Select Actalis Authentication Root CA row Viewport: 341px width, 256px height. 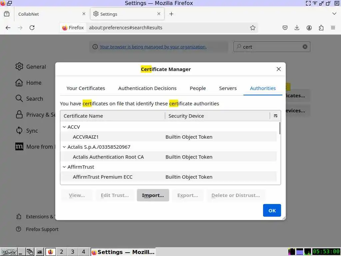point(169,157)
